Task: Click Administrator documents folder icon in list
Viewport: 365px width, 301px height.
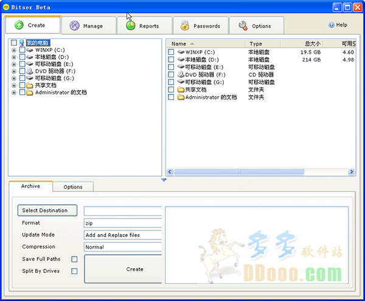Action: [181, 97]
